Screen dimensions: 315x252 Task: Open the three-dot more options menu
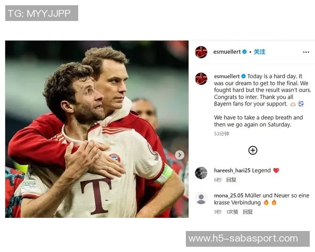(x=306, y=52)
